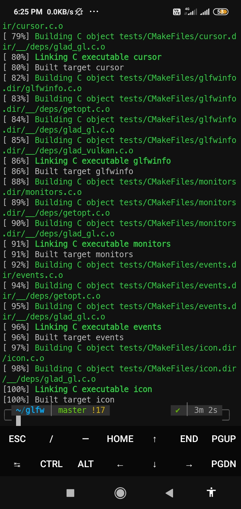Image resolution: width=241 pixels, height=509 pixels.
Task: Select the master !17 git branch segment
Action: [x=81, y=410]
